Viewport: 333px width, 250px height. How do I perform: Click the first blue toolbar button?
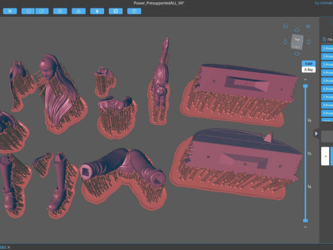(x=10, y=11)
